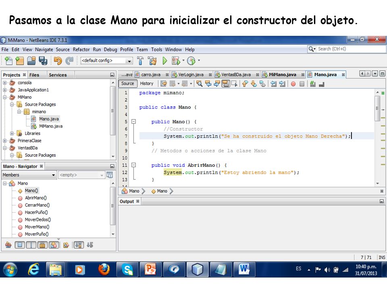Toggle bookmark icon in editor toolbar

[262, 84]
